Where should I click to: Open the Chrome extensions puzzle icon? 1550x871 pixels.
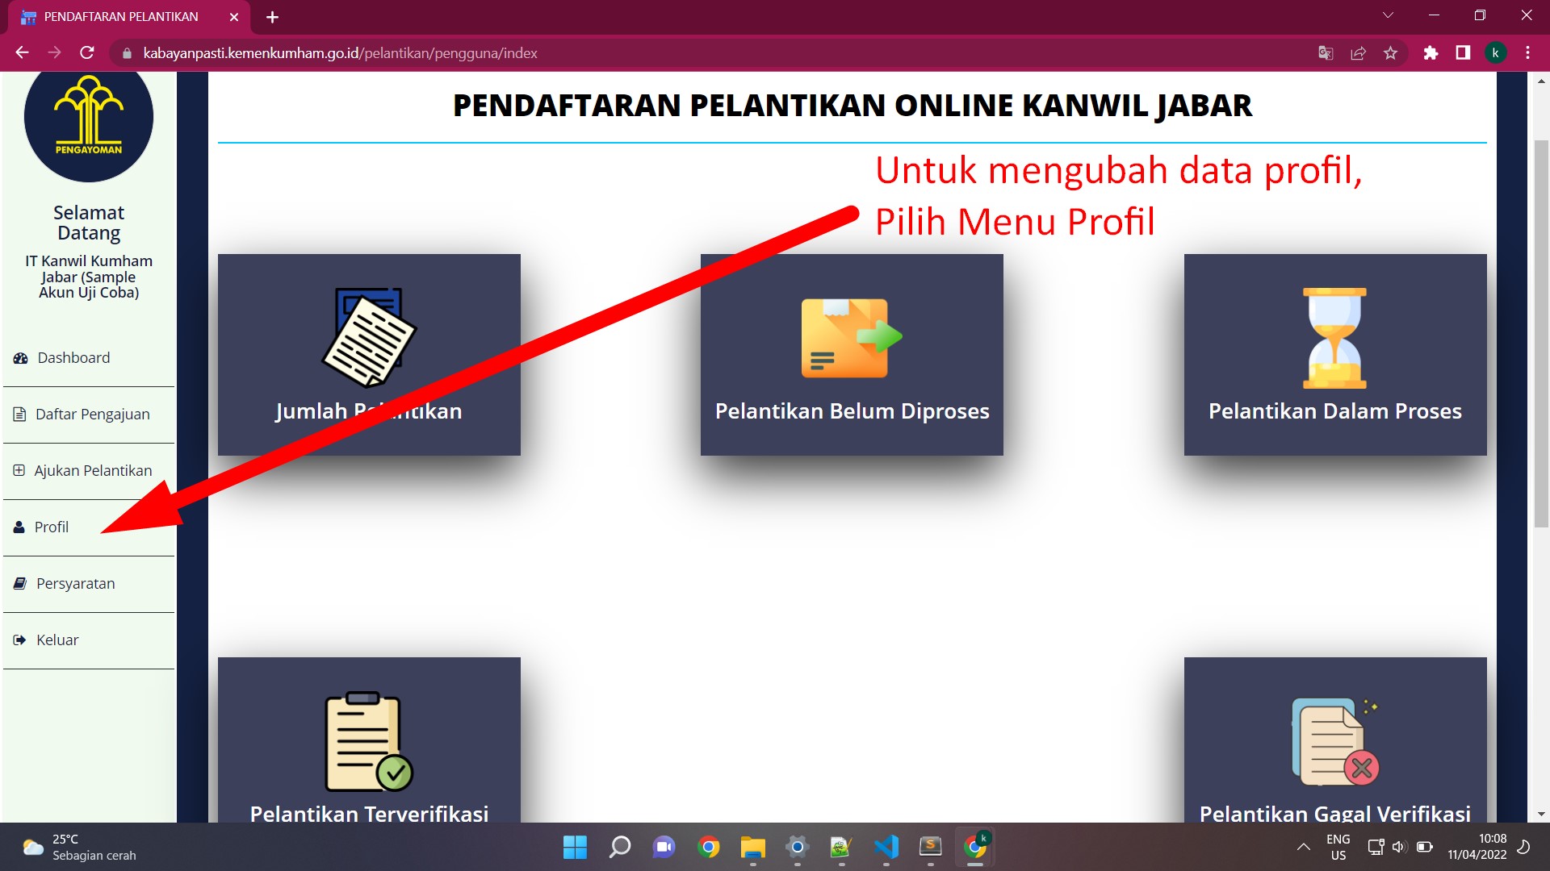click(x=1431, y=53)
